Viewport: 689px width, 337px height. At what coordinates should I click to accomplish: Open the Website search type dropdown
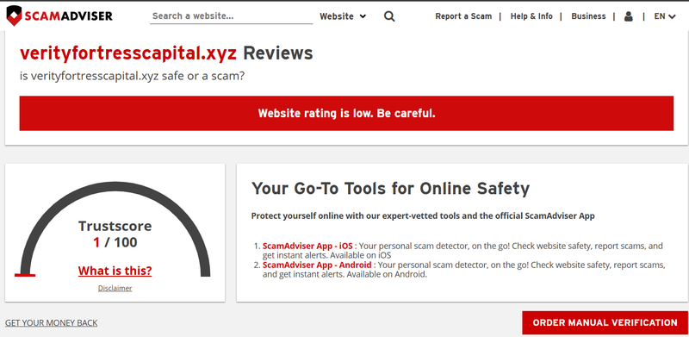click(x=343, y=16)
